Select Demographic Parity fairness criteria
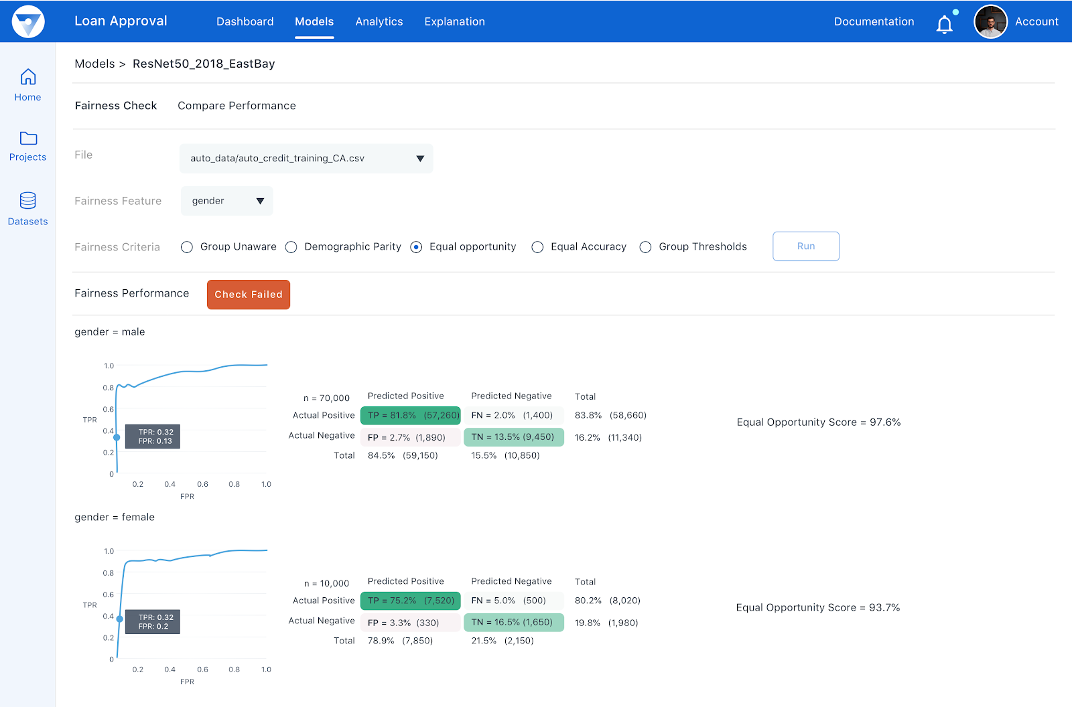The image size is (1072, 707). (x=291, y=247)
